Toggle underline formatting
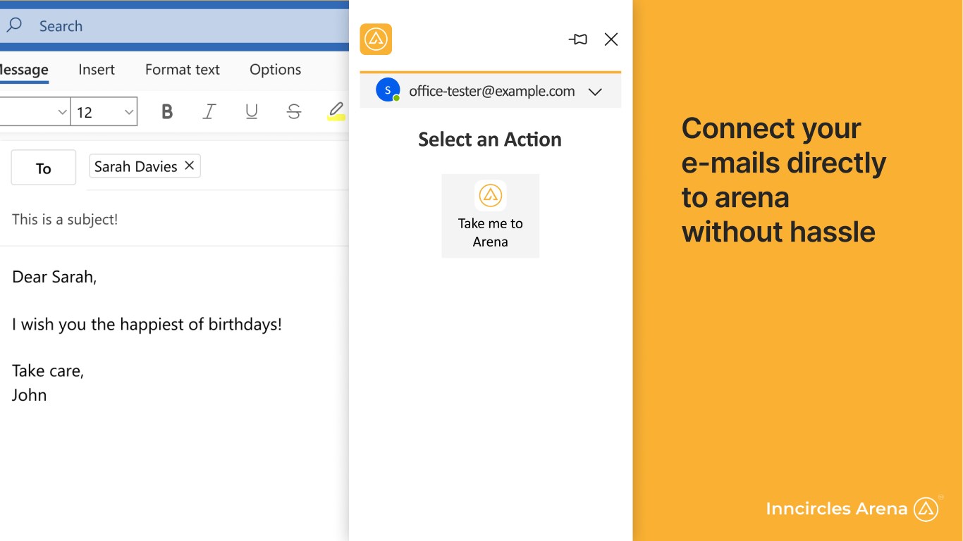Image resolution: width=963 pixels, height=541 pixels. 252,111
